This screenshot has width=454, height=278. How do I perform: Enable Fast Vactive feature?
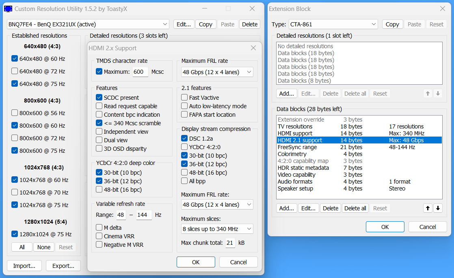(184, 97)
